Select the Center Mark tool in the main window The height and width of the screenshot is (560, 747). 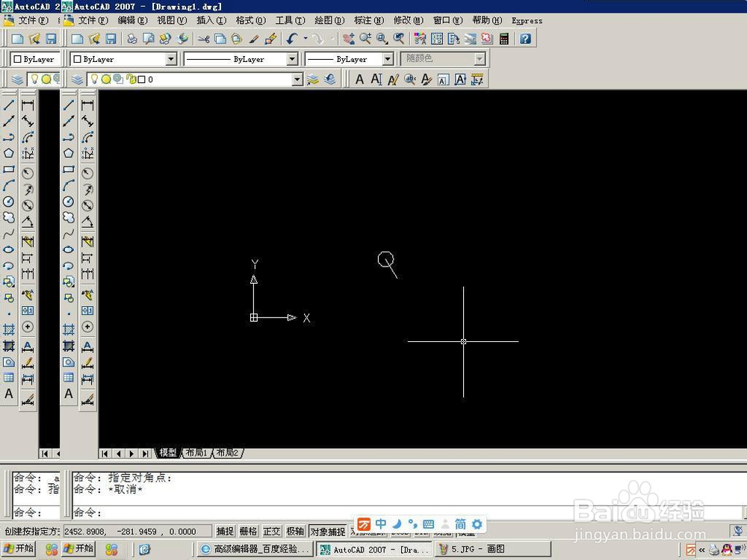click(87, 327)
